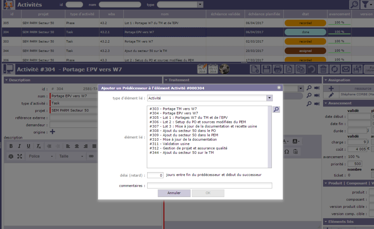
Task: Select #303 - Portage TM vers W7 item
Action: (x=173, y=109)
